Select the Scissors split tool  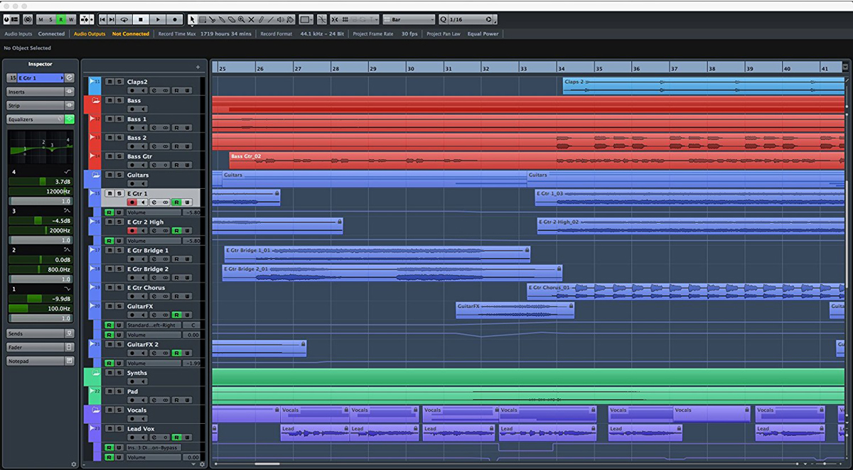(x=212, y=20)
